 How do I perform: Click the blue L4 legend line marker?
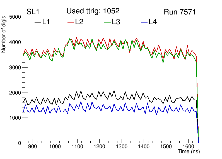[144, 22]
